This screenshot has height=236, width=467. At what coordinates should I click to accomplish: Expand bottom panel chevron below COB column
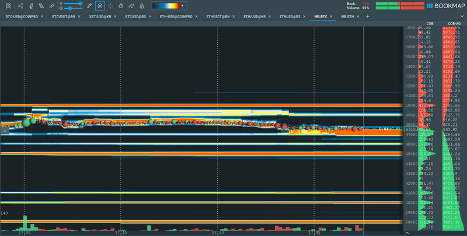407,233
